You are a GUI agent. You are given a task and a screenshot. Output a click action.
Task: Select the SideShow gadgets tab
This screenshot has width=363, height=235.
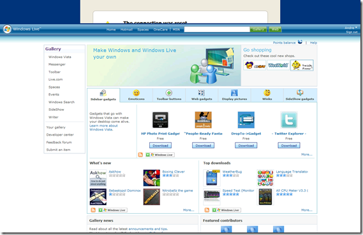point(300,95)
